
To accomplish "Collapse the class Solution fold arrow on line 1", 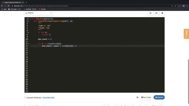I will pos(29,19).
